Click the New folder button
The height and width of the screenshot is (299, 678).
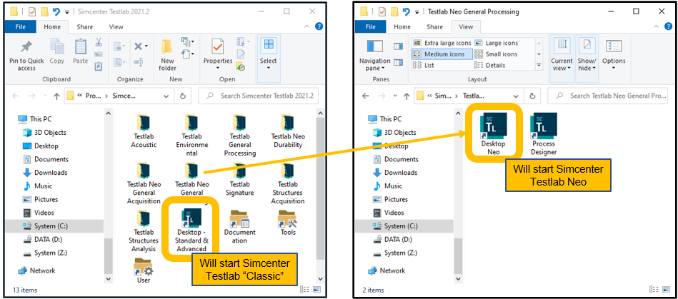[168, 55]
